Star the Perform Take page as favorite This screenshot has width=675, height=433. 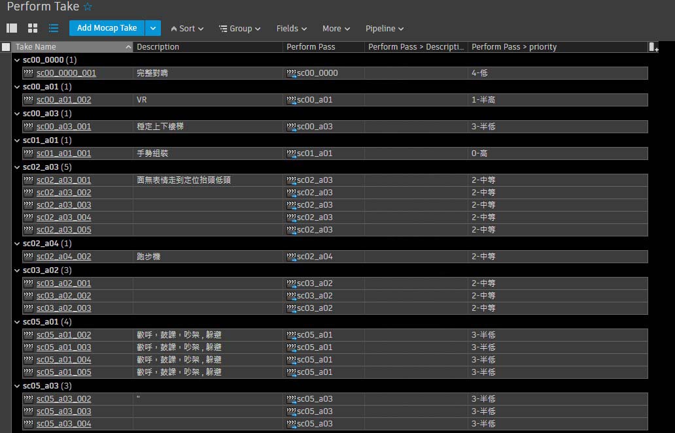point(88,7)
